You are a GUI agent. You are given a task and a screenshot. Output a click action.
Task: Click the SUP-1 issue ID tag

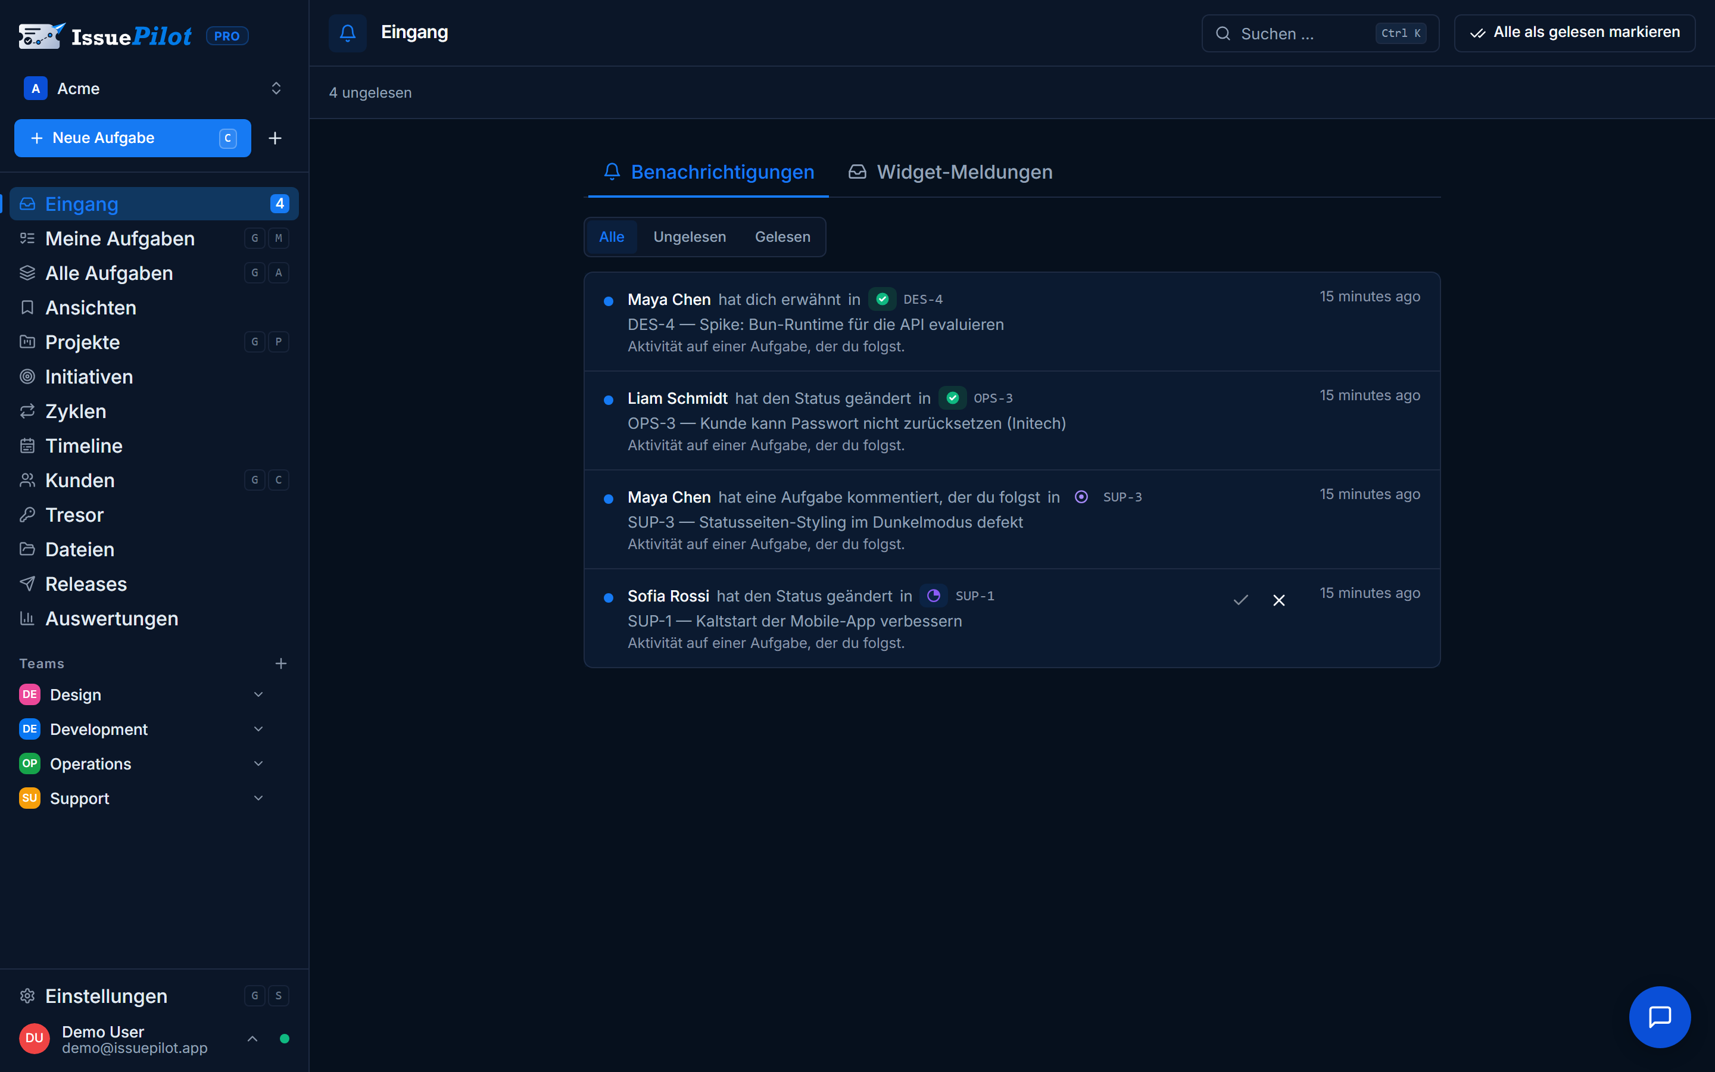tap(974, 596)
